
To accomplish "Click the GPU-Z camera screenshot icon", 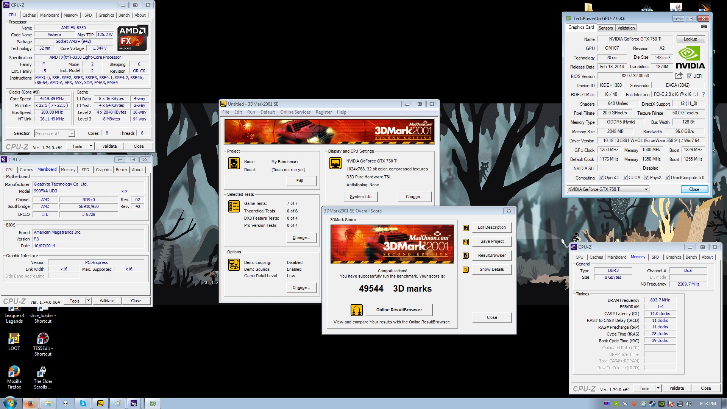I will [x=704, y=27].
